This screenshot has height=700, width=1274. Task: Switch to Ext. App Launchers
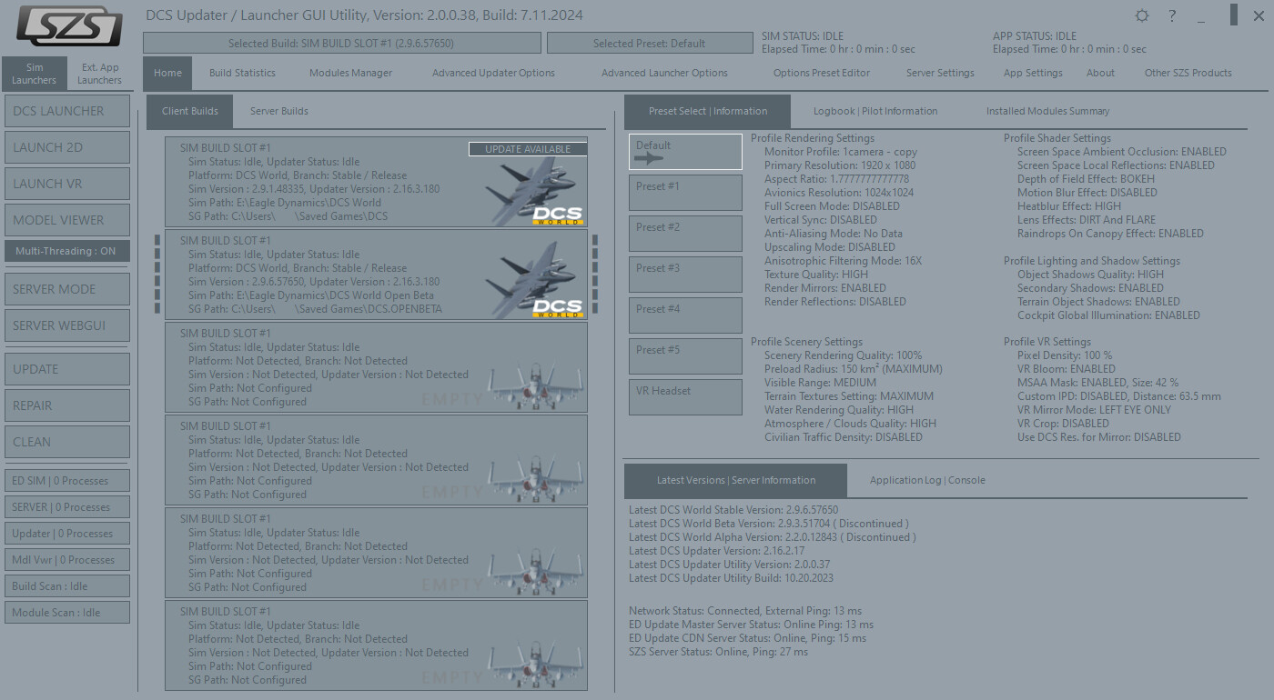(x=100, y=74)
